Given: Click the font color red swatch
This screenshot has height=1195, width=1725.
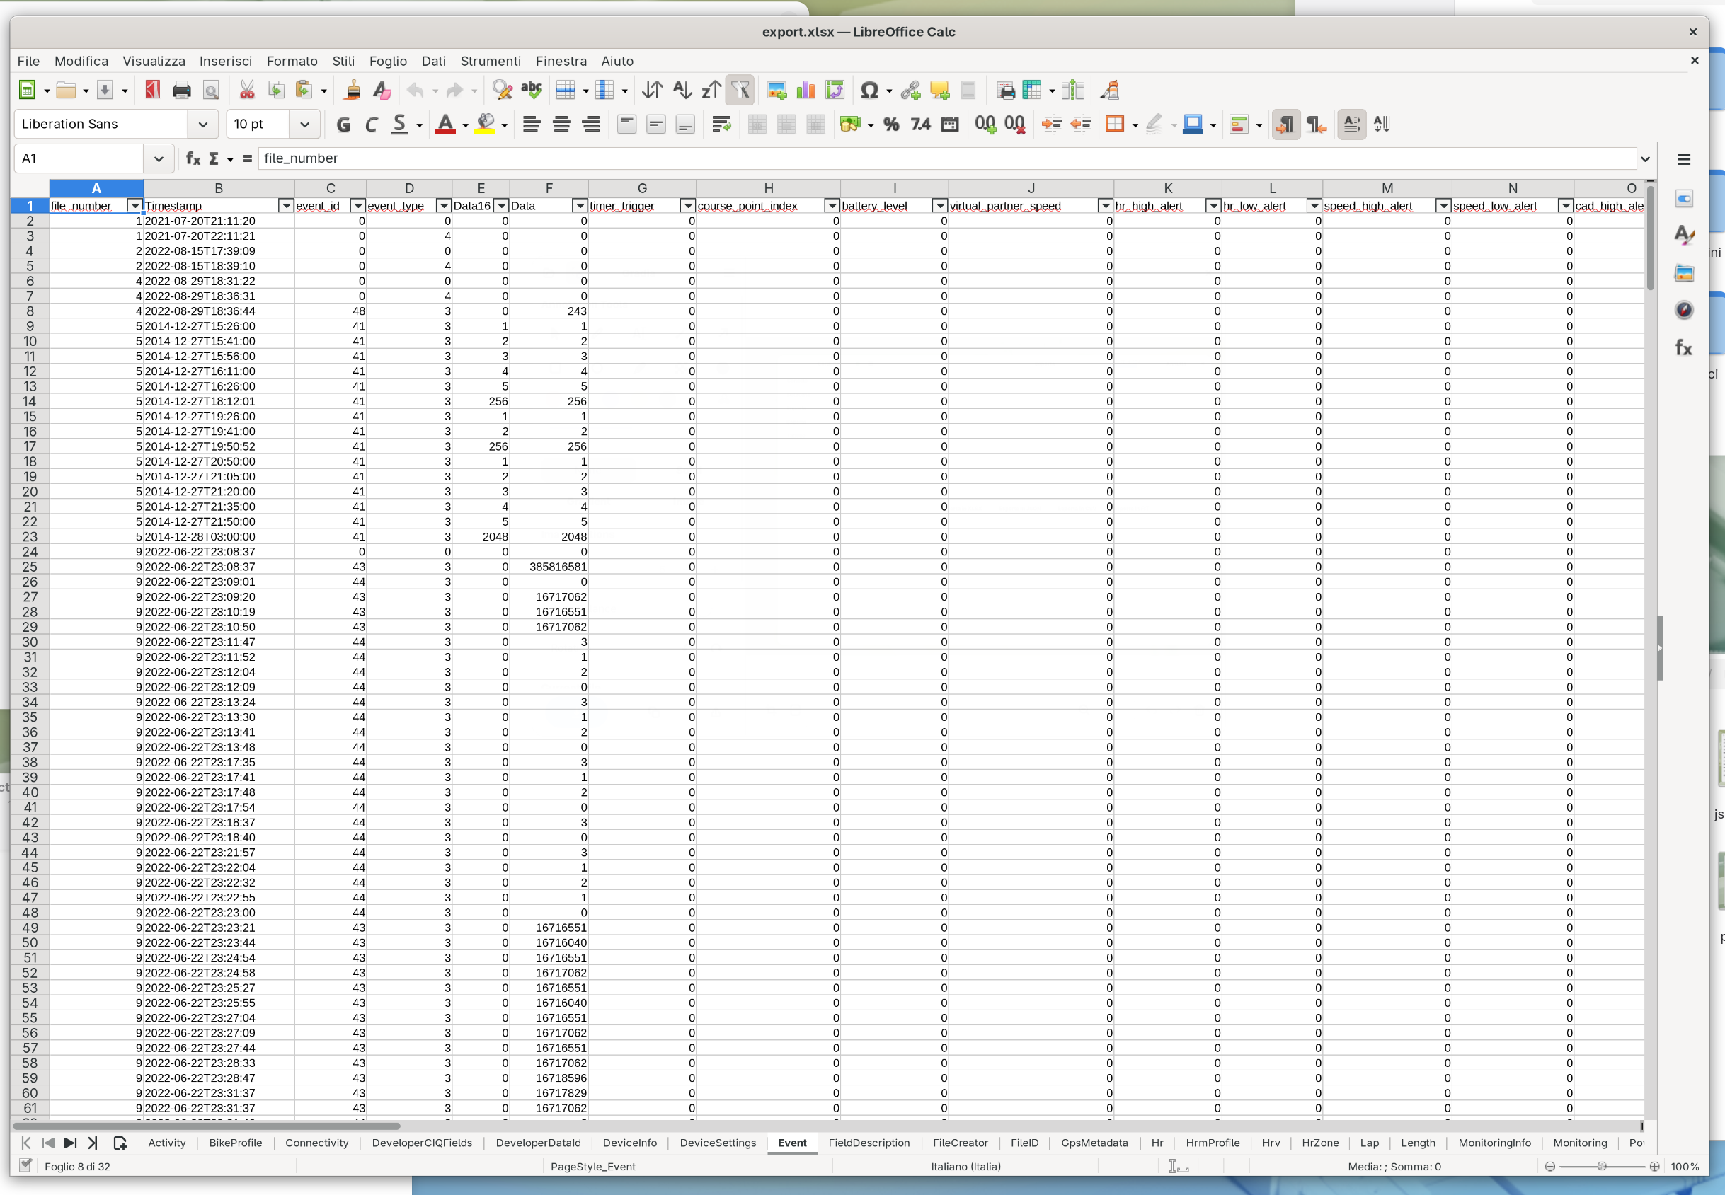Looking at the screenshot, I should 446,125.
